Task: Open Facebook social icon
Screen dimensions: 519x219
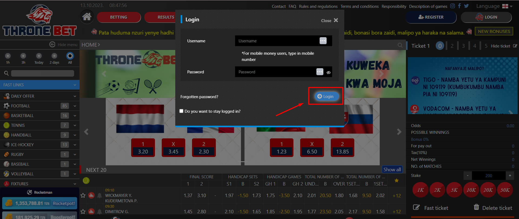Action: coord(459,6)
